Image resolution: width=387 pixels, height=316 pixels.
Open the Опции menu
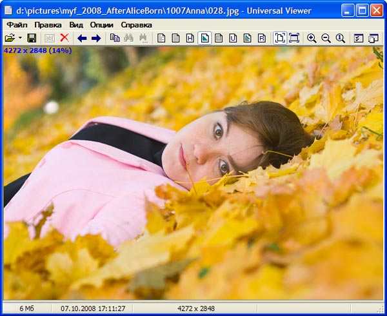click(x=102, y=25)
